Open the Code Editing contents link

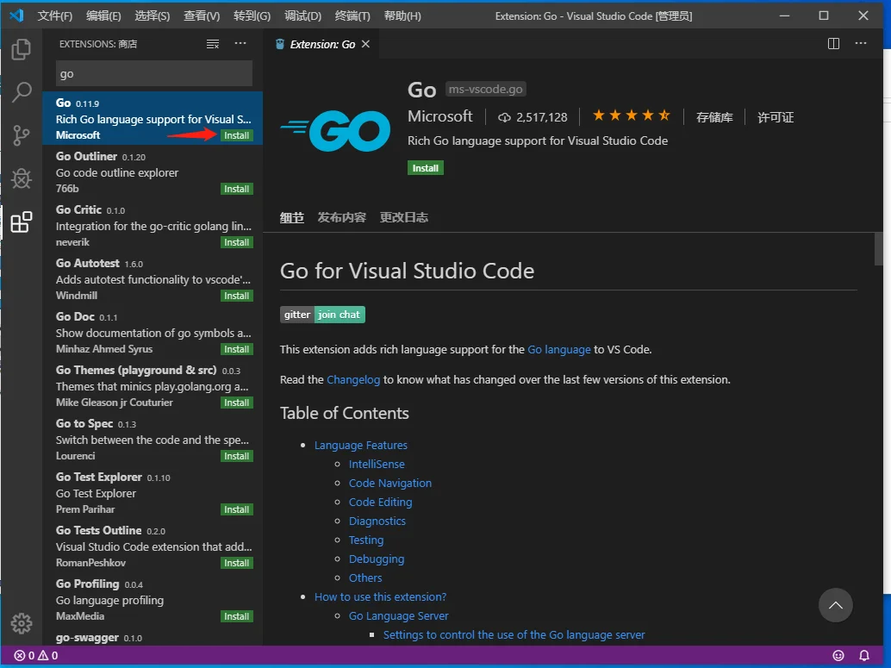point(380,502)
